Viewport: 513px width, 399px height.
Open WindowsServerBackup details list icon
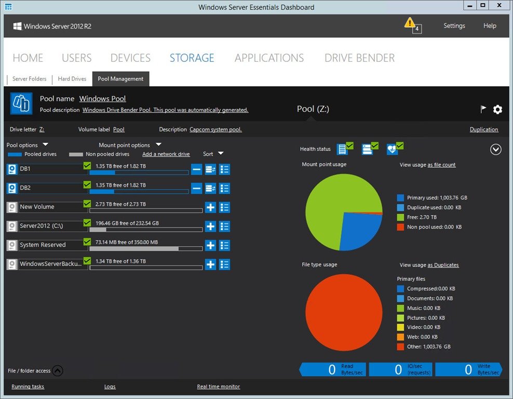pos(224,264)
